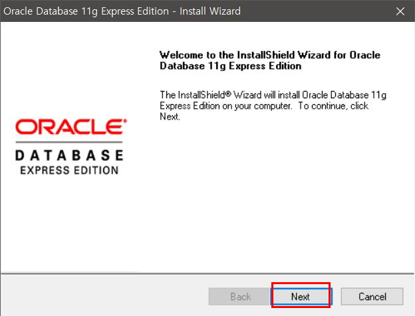The width and height of the screenshot is (415, 316).
Task: Close the Install Wizard window
Action: pos(400,11)
